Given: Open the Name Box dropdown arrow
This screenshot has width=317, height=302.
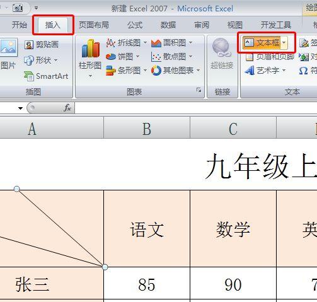Looking at the screenshot, I should pos(20,108).
